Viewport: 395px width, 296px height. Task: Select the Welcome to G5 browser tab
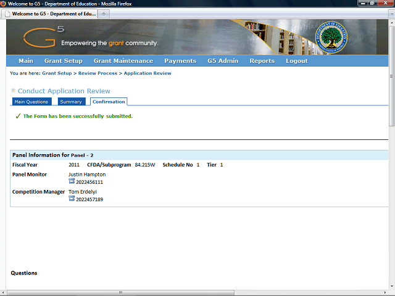tap(49, 14)
